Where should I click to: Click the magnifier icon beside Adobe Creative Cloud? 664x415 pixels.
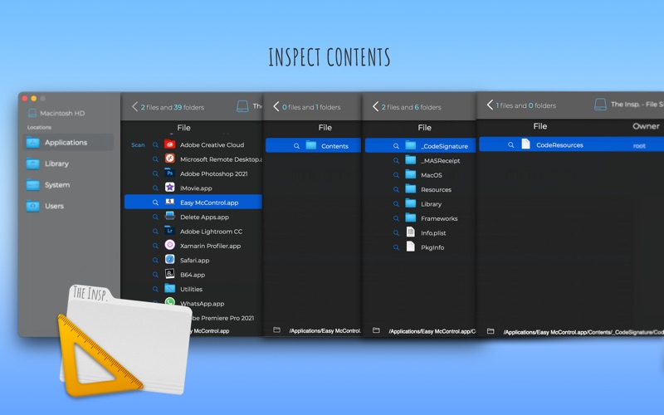155,144
